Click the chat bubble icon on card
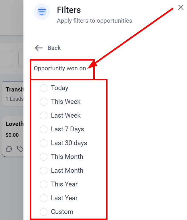Viewport: 187px width, 220px height. tap(9, 149)
